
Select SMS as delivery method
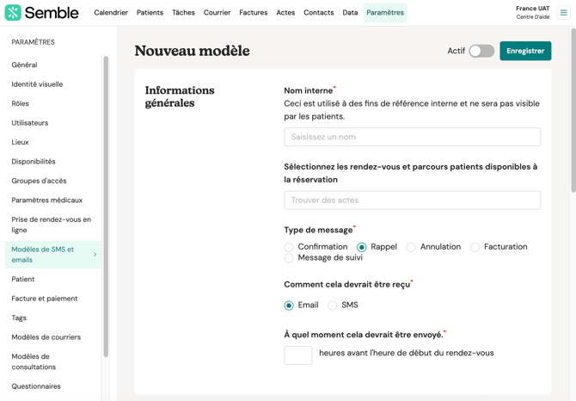333,305
